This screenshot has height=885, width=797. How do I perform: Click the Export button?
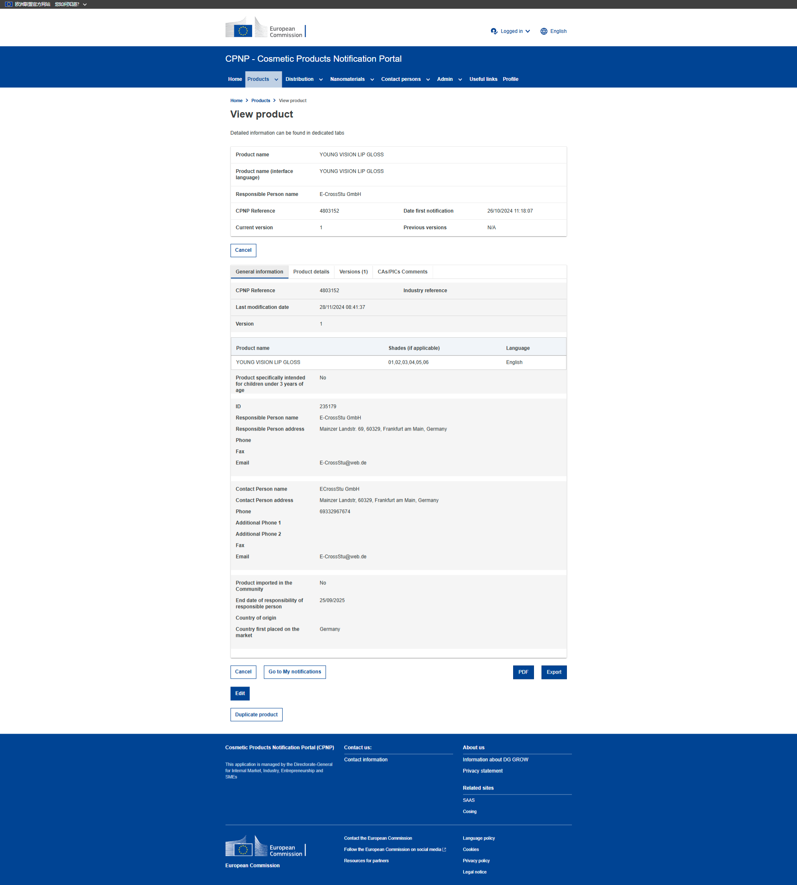(554, 672)
